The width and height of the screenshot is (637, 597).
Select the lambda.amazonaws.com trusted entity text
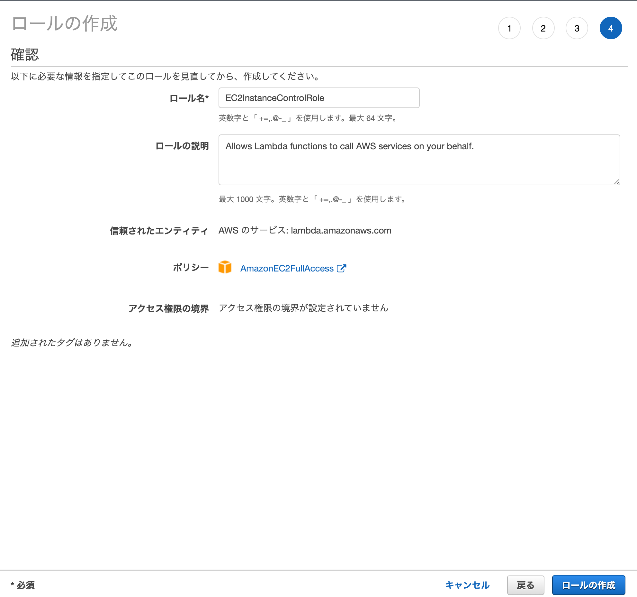click(341, 231)
